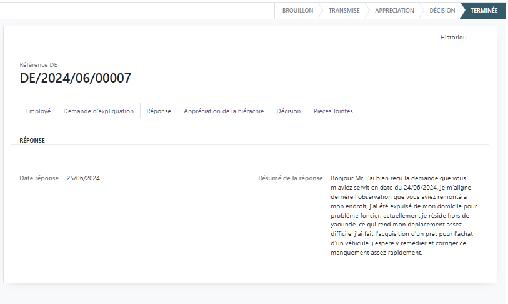Click the Résumé de la réponse label
The height and width of the screenshot is (304, 508).
pos(291,178)
